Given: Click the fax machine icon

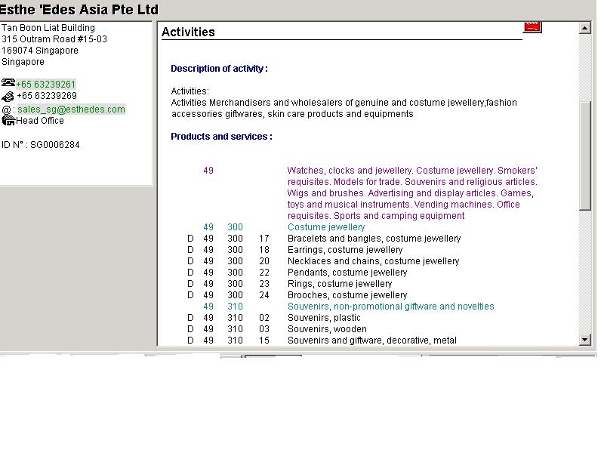Looking at the screenshot, I should pos(8,97).
